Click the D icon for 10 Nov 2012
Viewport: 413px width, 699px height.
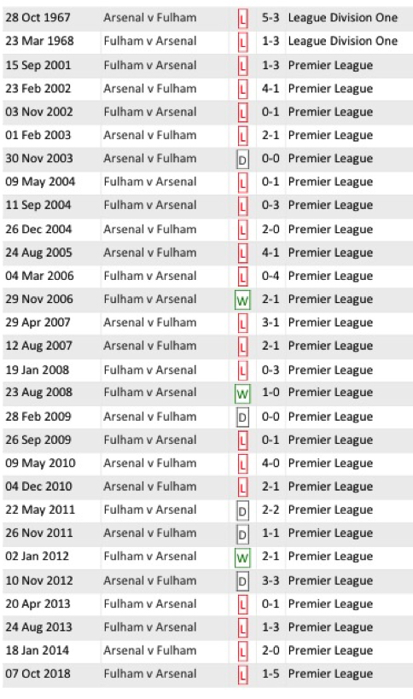tap(242, 581)
